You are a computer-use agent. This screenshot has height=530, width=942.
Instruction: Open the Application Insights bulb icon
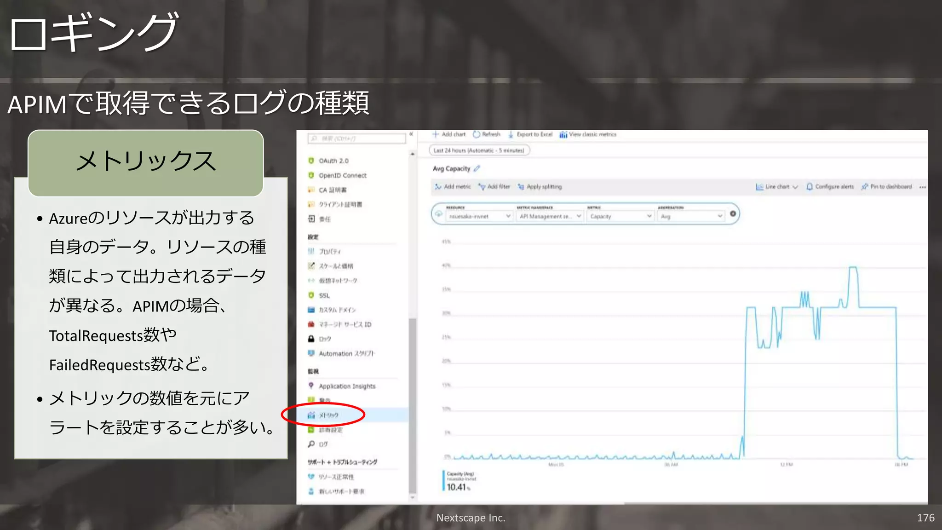[x=311, y=386]
